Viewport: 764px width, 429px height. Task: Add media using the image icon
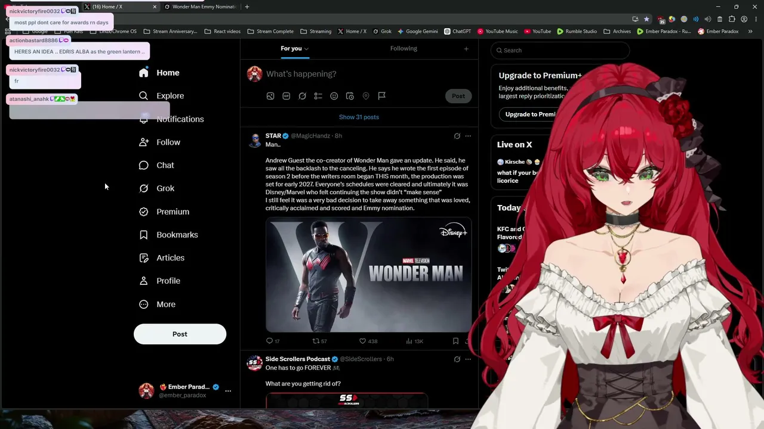(270, 96)
